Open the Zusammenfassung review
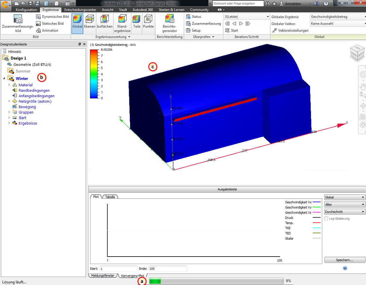This screenshot has height=285, width=366. tap(203, 24)
